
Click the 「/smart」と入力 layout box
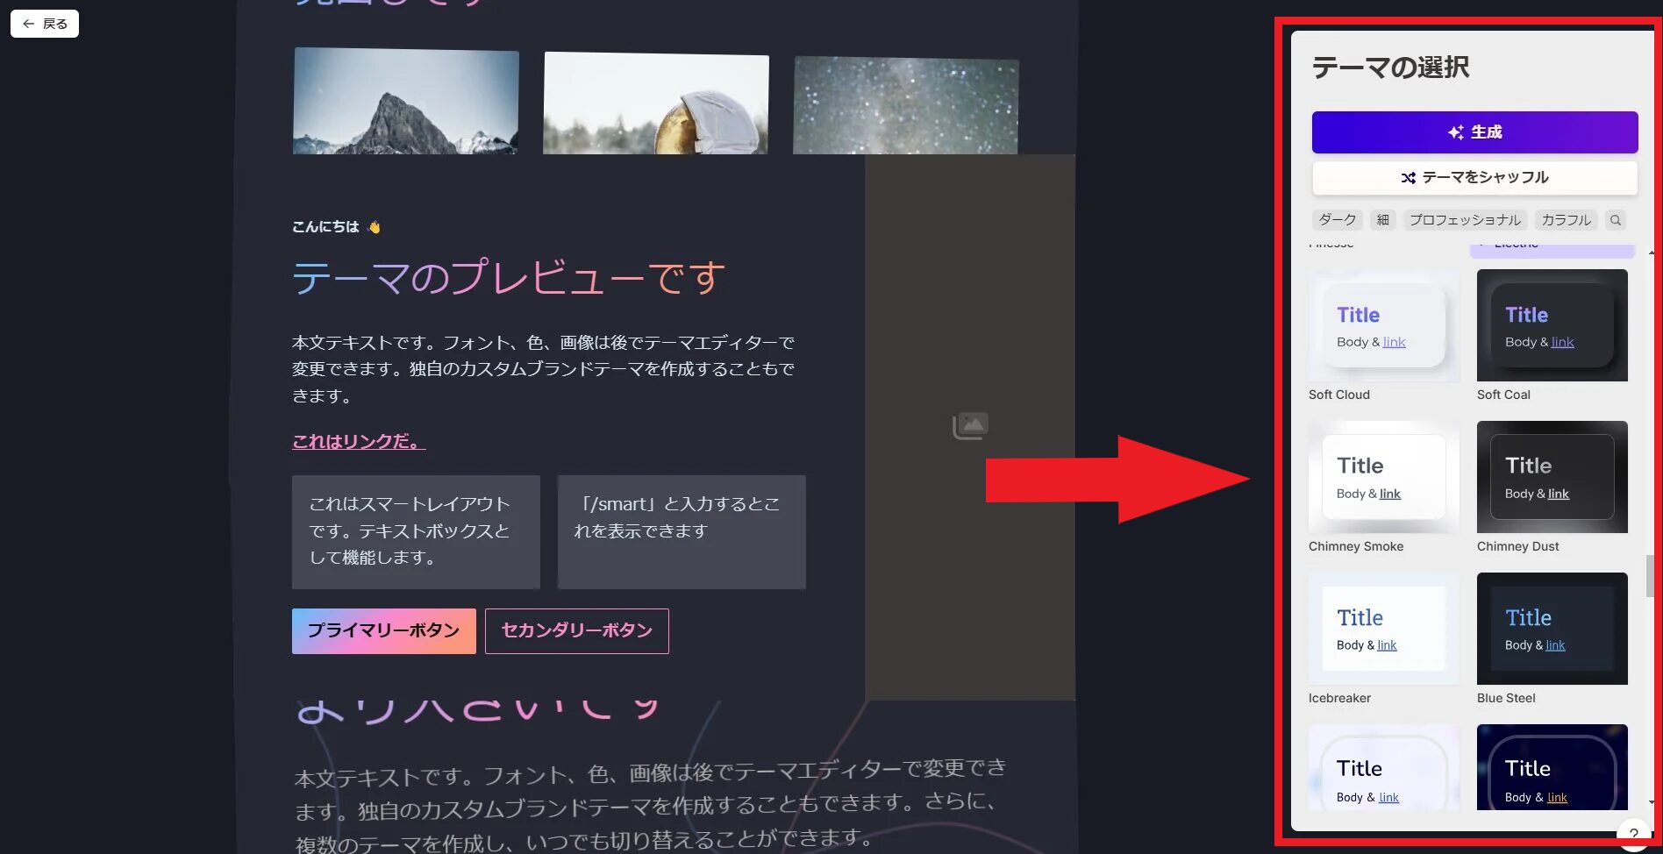682,532
